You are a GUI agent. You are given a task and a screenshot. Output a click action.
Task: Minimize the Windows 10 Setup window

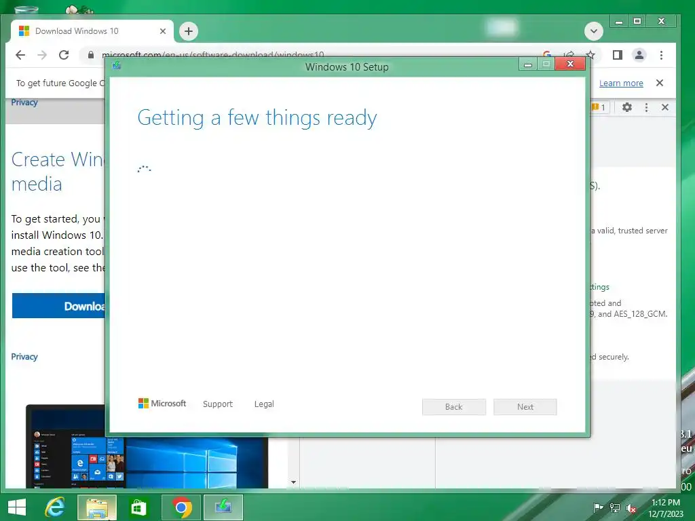point(528,64)
